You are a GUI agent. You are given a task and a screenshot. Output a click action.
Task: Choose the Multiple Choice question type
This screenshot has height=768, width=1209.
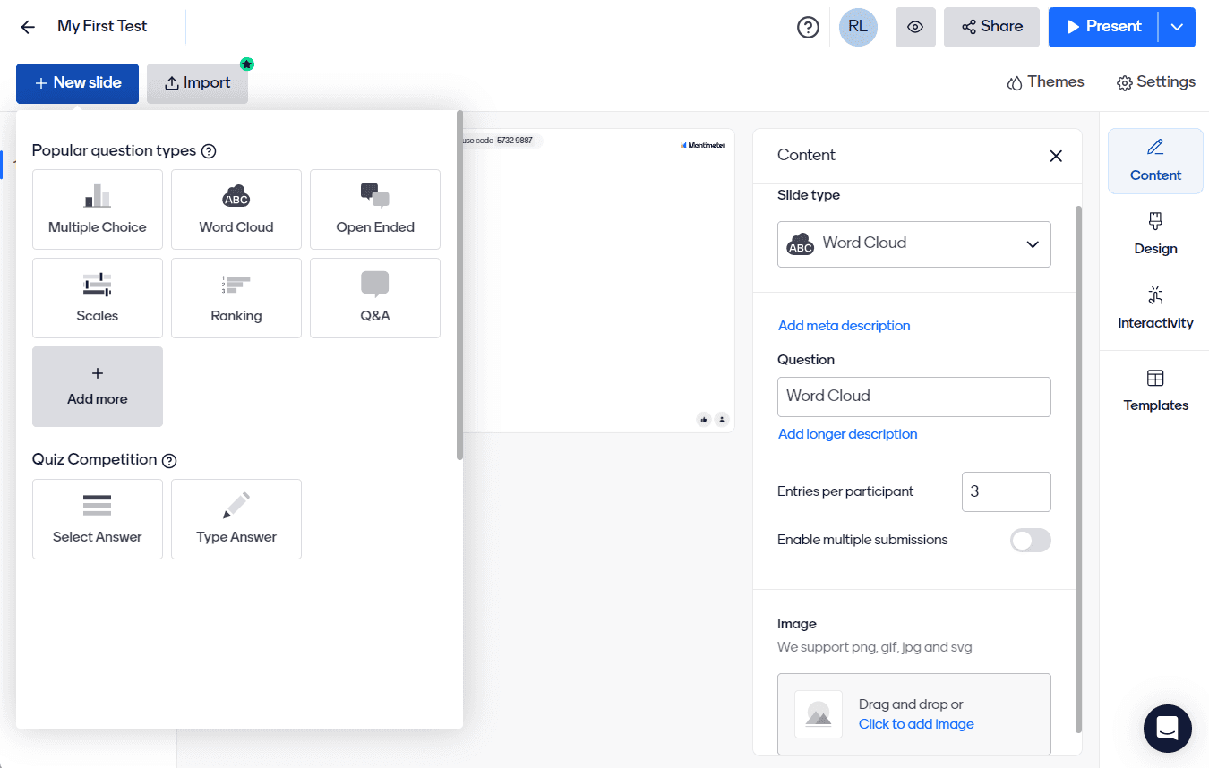click(98, 209)
